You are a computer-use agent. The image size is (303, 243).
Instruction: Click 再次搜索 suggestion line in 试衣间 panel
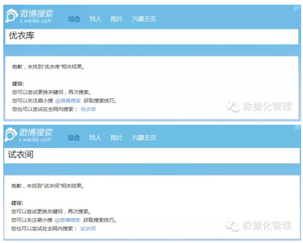click(51, 211)
